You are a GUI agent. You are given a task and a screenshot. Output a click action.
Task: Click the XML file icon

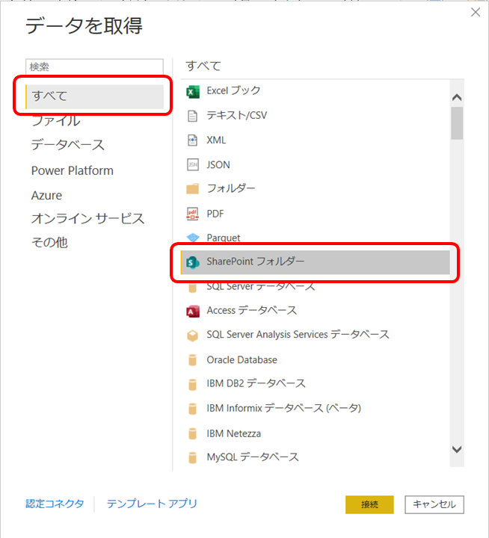(x=193, y=140)
